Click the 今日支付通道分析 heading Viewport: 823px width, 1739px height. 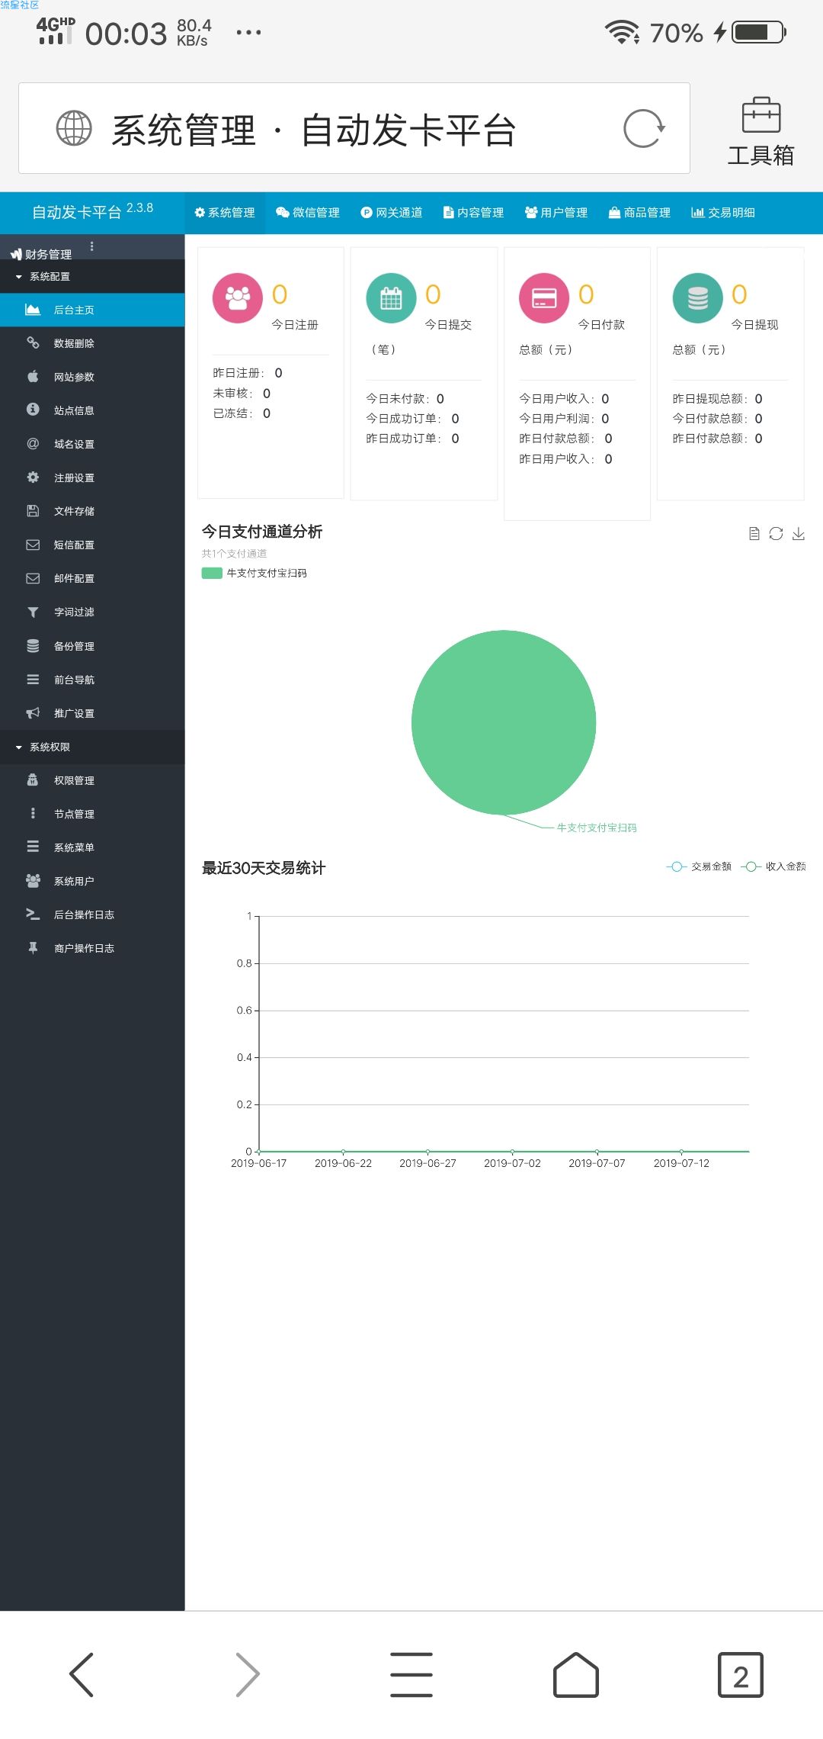tap(262, 532)
